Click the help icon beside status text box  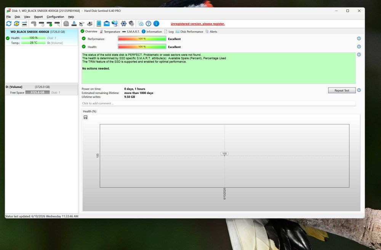pyautogui.click(x=359, y=55)
